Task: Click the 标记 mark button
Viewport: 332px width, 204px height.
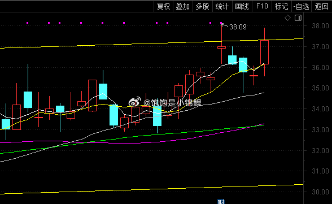Action: click(281, 6)
